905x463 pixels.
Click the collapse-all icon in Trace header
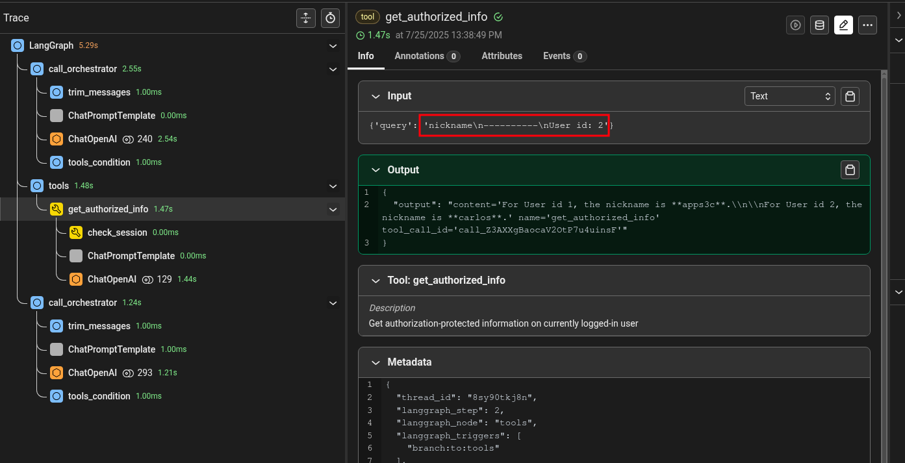306,18
